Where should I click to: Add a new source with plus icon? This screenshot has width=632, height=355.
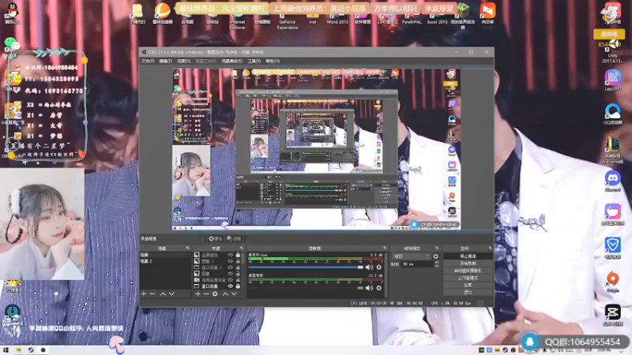(x=197, y=294)
